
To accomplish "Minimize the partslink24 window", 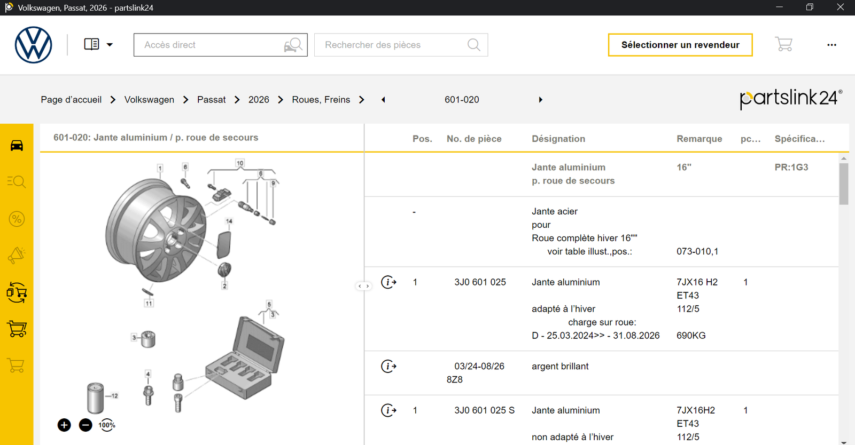I will tap(779, 7).
